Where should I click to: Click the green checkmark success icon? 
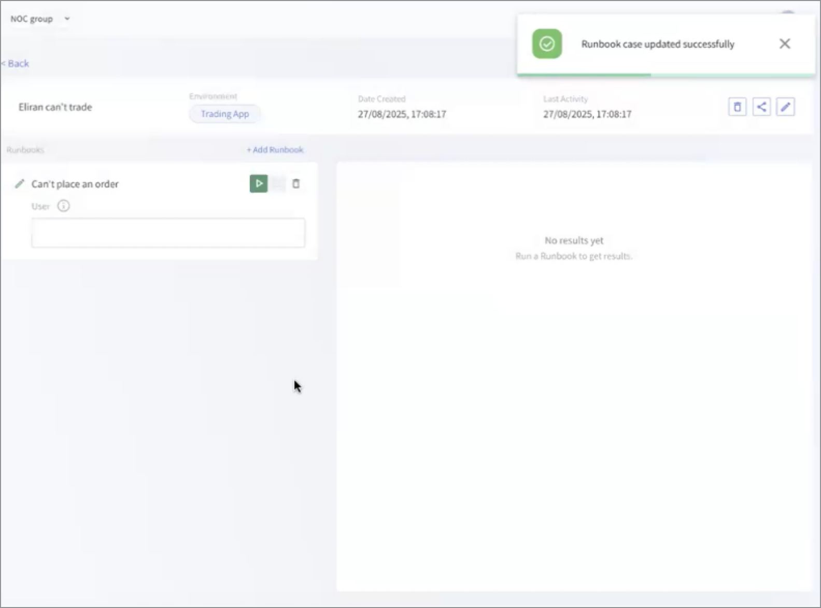[x=547, y=44]
